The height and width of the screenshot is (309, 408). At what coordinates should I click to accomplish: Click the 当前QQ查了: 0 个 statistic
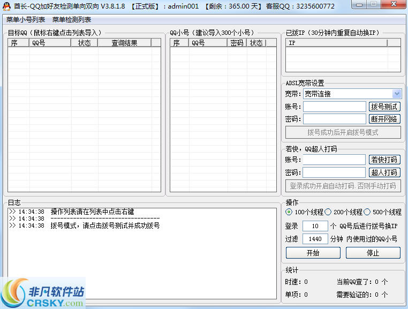point(362,282)
